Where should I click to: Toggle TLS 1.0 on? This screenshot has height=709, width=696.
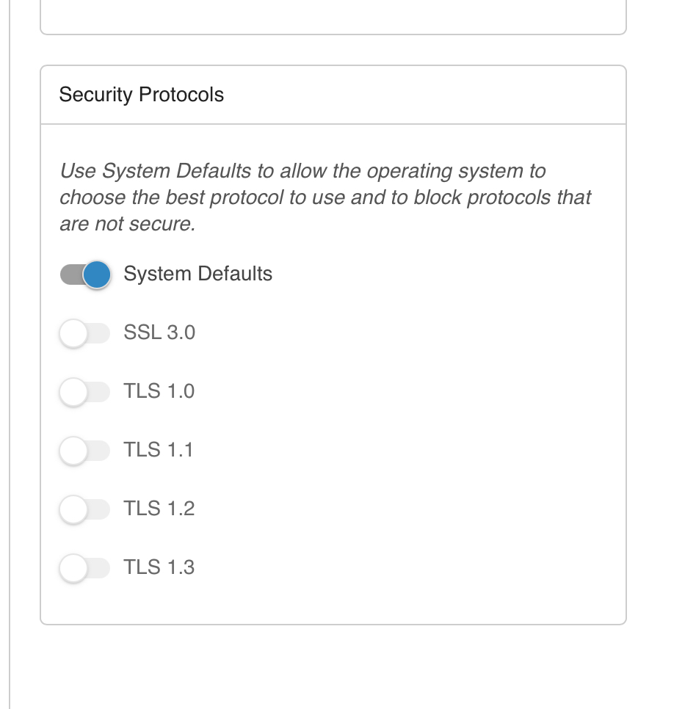coord(84,392)
